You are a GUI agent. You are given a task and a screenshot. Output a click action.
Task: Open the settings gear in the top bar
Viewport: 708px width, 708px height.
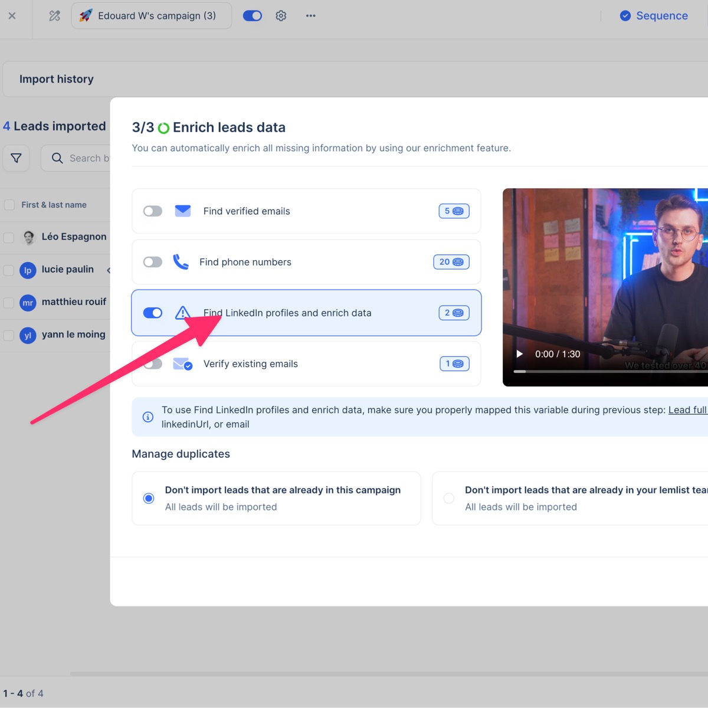tap(281, 15)
